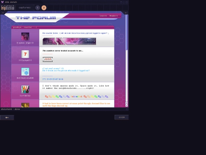Image resolution: width=206 pixels, height=155 pixels.
Task: Click 'THE FORUM' header logo
Action: [x=36, y=18]
